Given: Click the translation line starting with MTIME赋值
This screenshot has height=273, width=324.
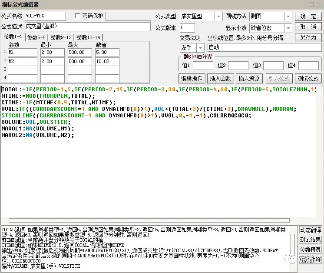Looking at the screenshot, I should [x=52, y=240].
